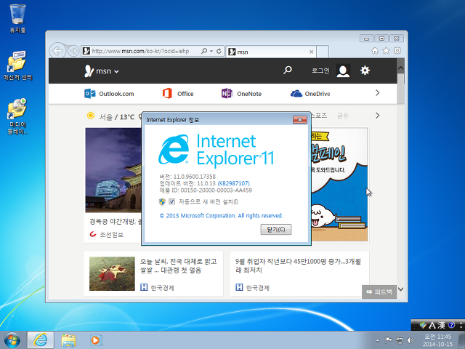Open Windows Explorer from taskbar
Image resolution: width=465 pixels, height=349 pixels.
68,340
